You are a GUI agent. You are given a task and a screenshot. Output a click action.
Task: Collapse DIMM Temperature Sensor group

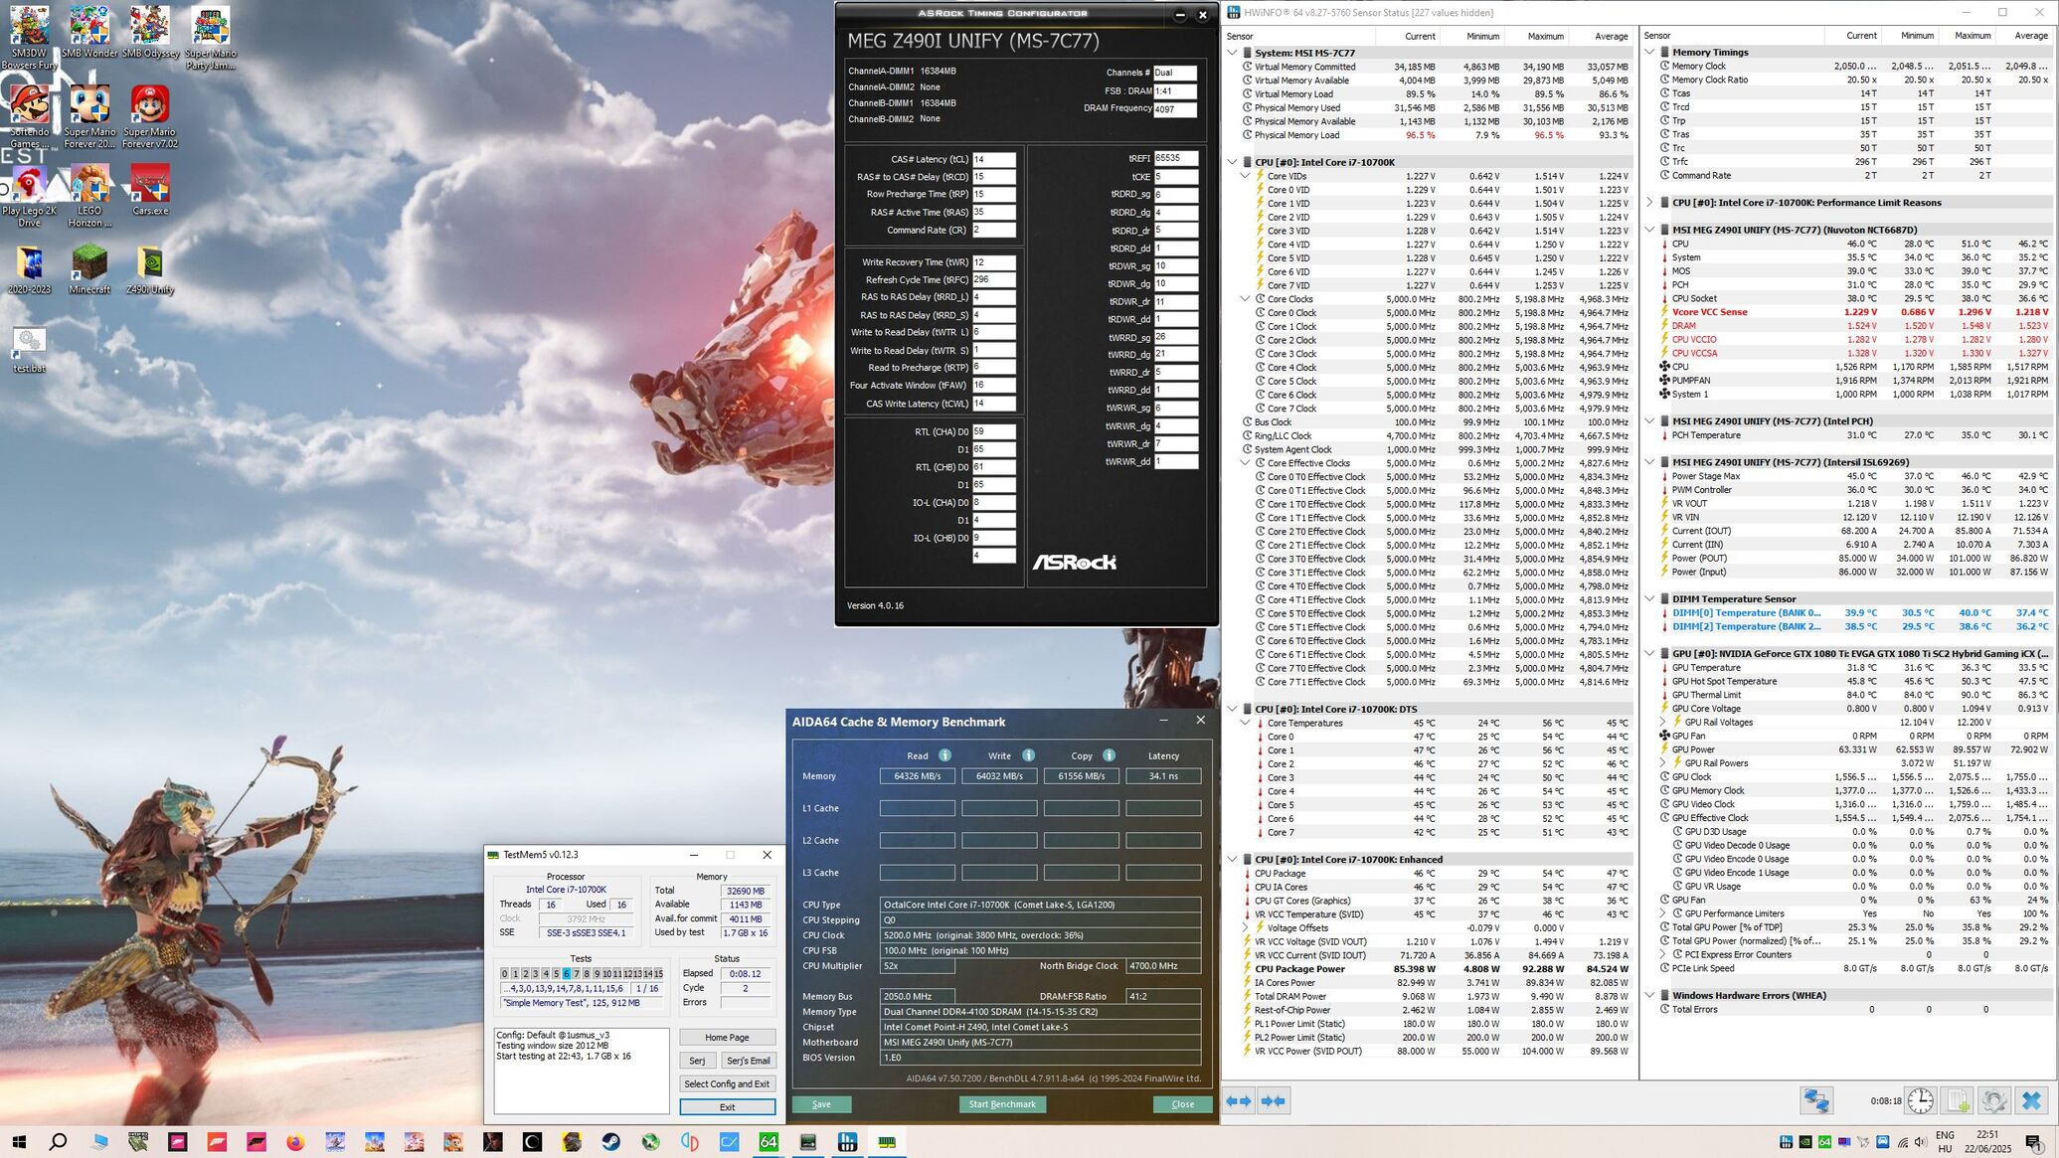click(1649, 598)
